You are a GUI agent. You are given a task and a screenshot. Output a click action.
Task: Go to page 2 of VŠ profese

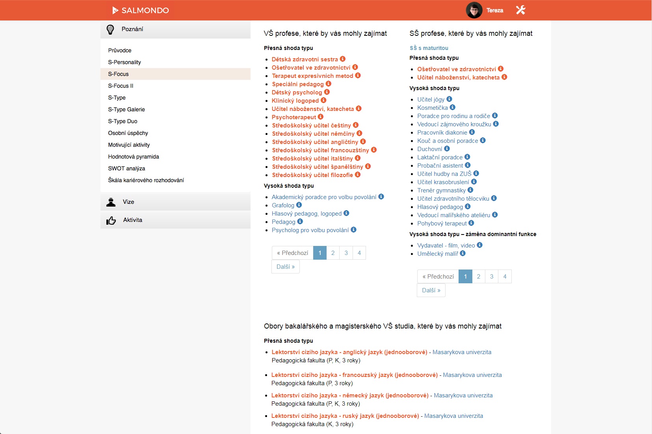point(333,253)
